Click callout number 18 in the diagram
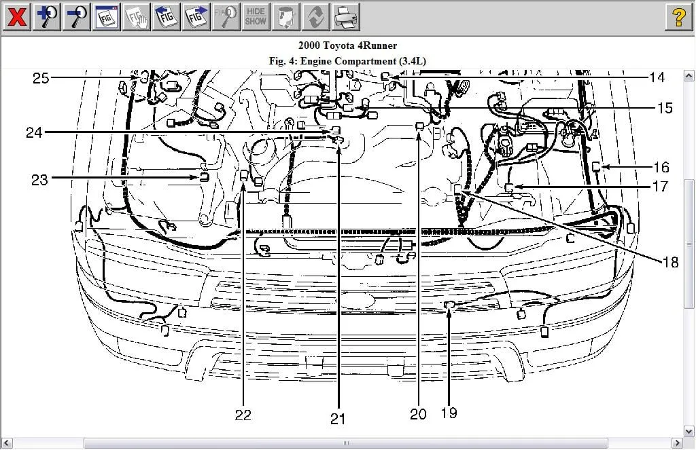Image resolution: width=696 pixels, height=450 pixels. (671, 263)
